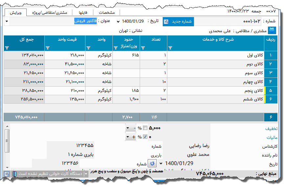Screen dimensions: 286x190
Task: Open the فایلها tab
Action: tap(83, 12)
